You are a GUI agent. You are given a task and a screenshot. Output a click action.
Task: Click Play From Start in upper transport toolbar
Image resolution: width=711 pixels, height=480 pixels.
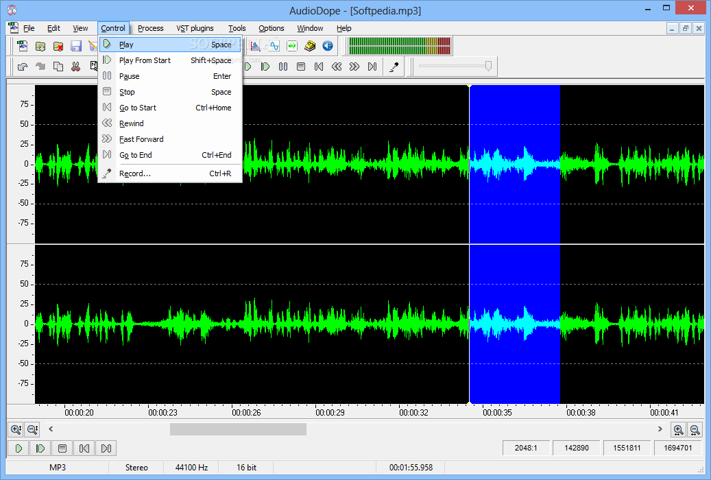click(265, 67)
